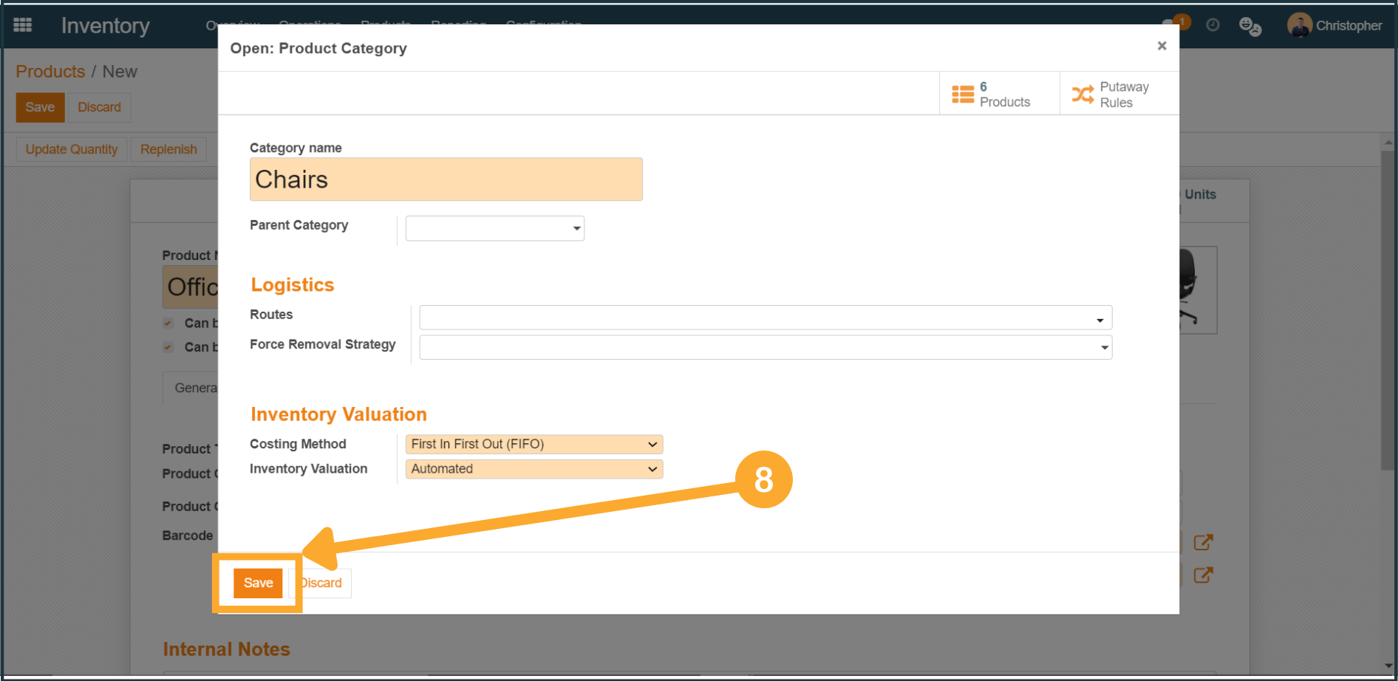Open the 6 Products list icon
Viewport: 1398px width, 681px height.
tap(962, 95)
